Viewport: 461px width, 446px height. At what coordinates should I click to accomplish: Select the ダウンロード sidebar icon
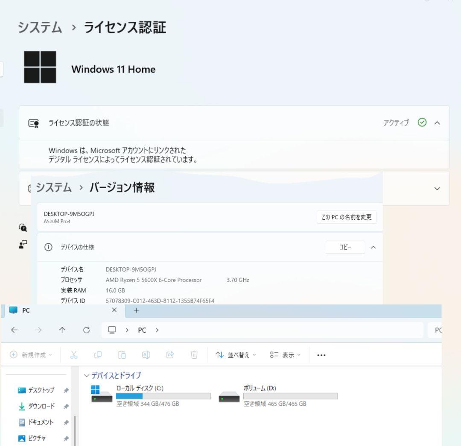(22, 406)
